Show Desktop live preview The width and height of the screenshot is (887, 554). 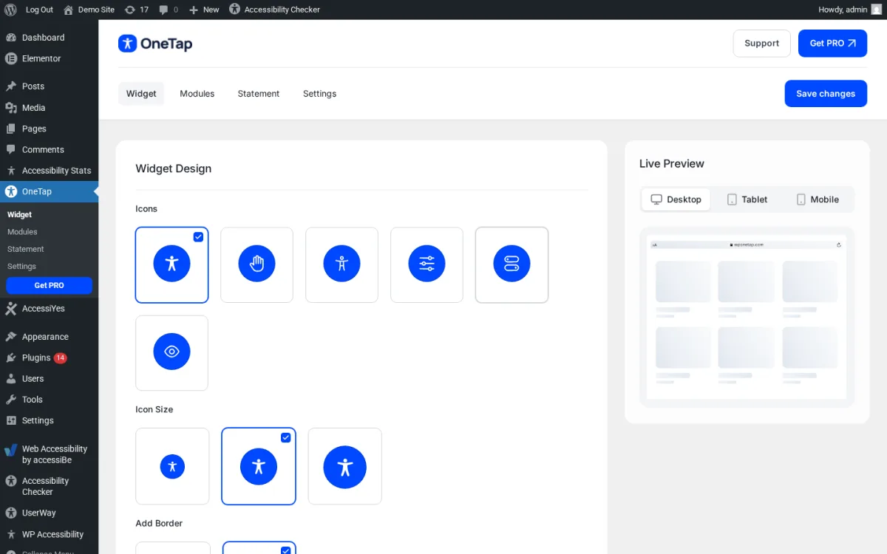tap(676, 199)
